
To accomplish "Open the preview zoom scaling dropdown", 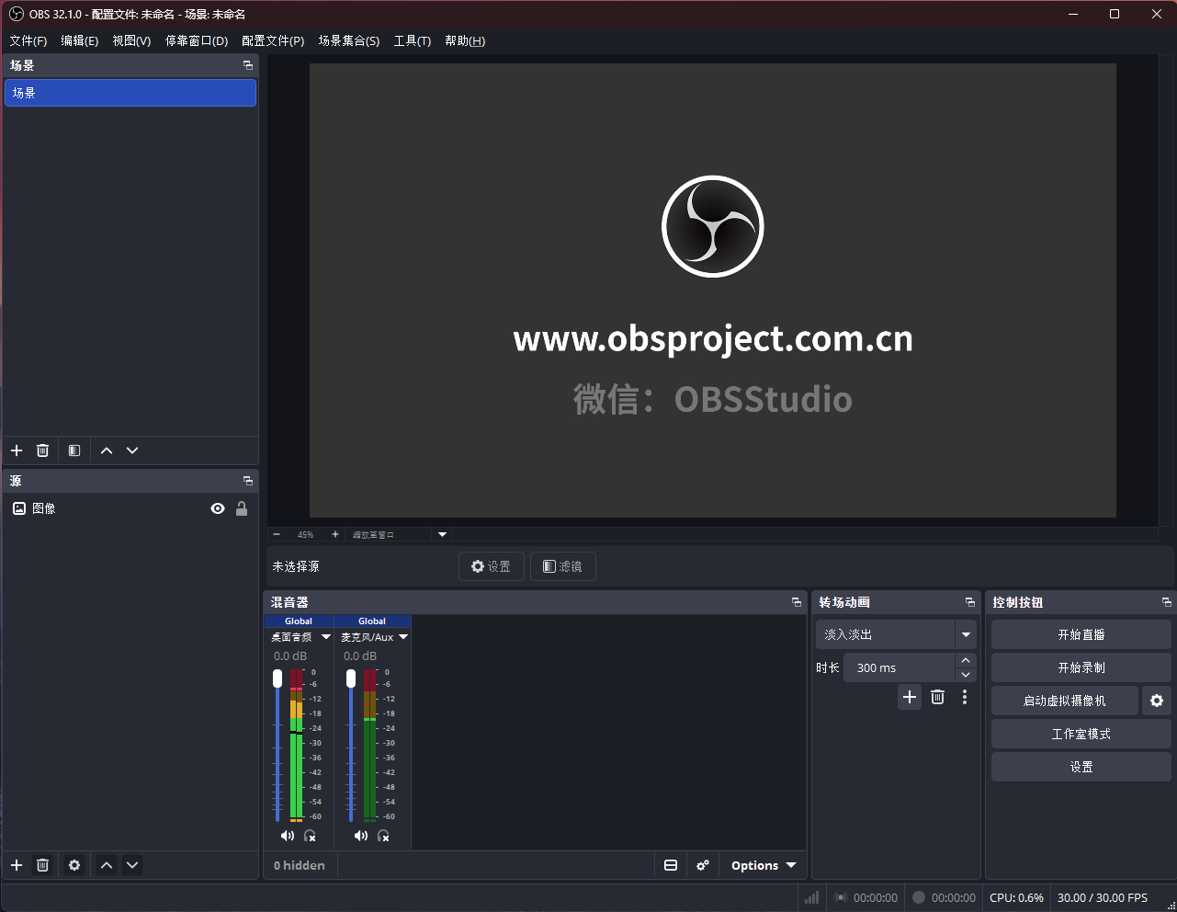I will (x=442, y=534).
